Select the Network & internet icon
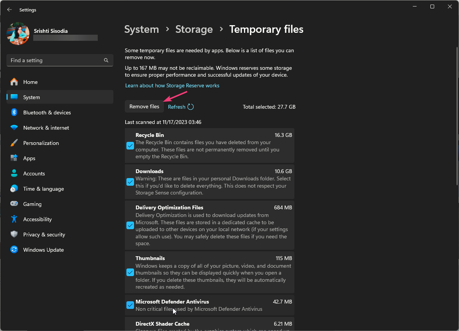 14,127
